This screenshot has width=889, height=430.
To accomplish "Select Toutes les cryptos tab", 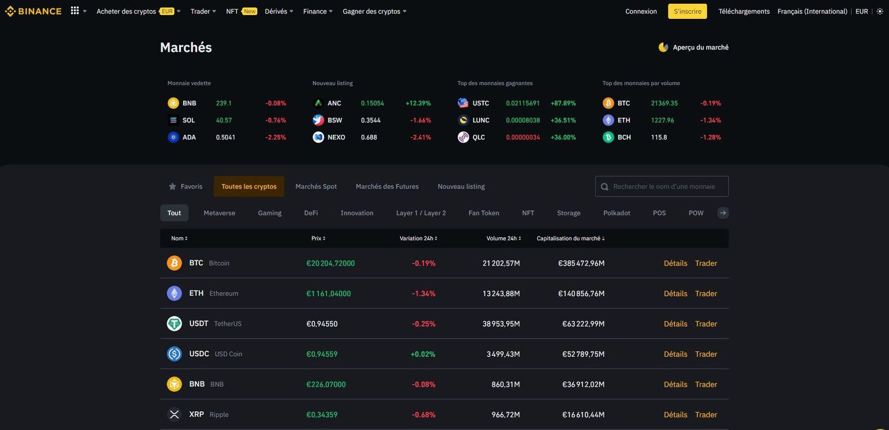I will click(x=249, y=186).
